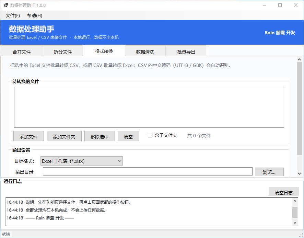
Task: Click the 'Rain 御熏 开发' header text
Action: tap(280, 33)
